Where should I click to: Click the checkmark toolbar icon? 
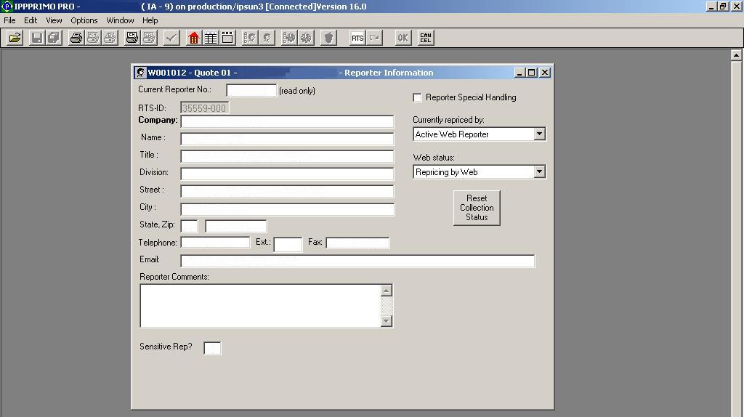(x=171, y=38)
